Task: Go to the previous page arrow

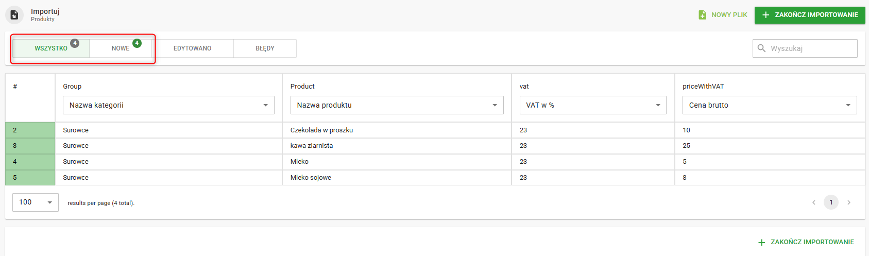Action: coord(814,202)
